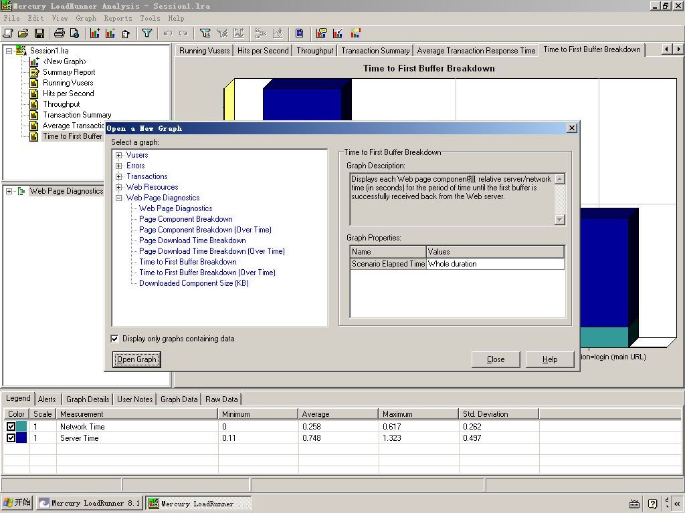Click Summary Report icon in session tree
The width and height of the screenshot is (685, 513).
34,72
